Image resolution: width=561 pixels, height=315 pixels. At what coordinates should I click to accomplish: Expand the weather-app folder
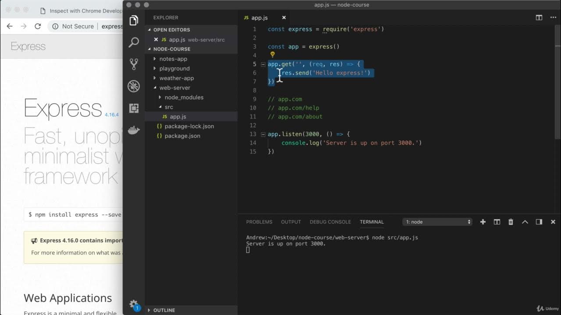click(x=155, y=78)
